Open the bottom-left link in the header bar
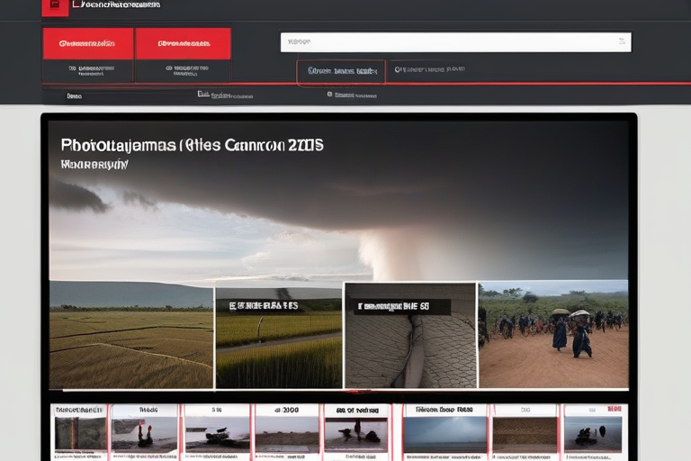The height and width of the screenshot is (461, 691). coord(74,95)
